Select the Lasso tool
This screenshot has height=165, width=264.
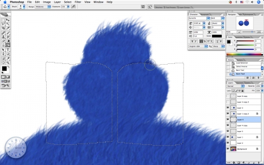coord(4,24)
